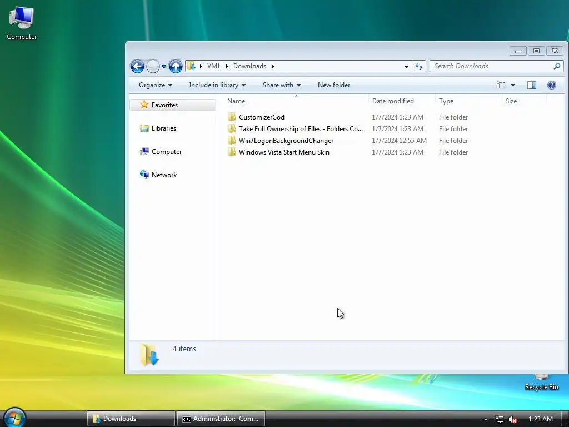Toggle the preview pane
The width and height of the screenshot is (569, 427).
tap(532, 85)
